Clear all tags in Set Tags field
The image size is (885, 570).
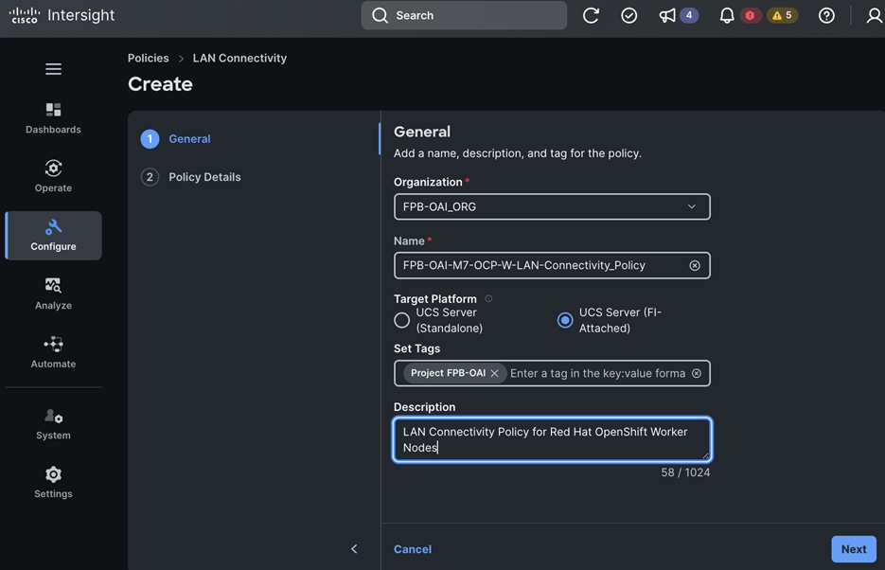pyautogui.click(x=697, y=373)
